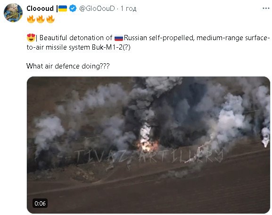Open the @GloOouD handle link

coord(97,9)
